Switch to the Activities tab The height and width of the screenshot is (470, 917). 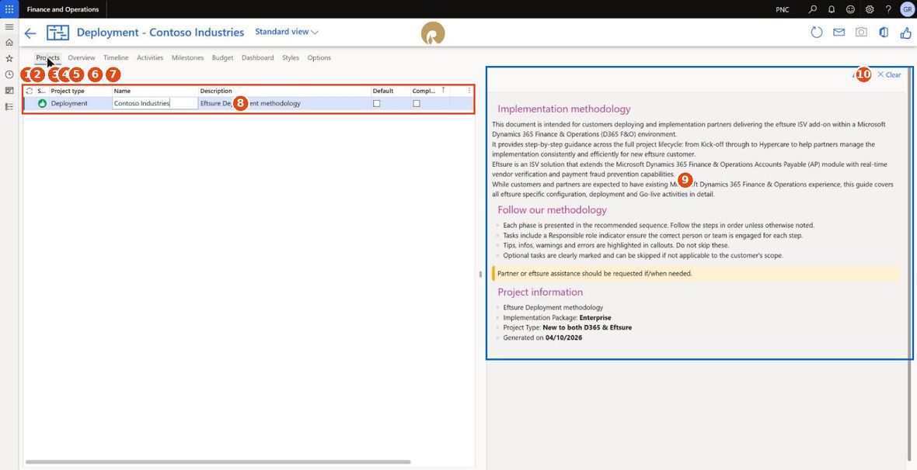[150, 58]
